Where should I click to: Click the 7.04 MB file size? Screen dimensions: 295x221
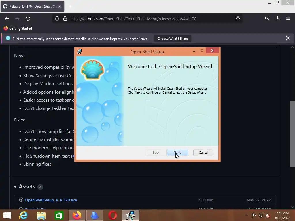[205, 200]
